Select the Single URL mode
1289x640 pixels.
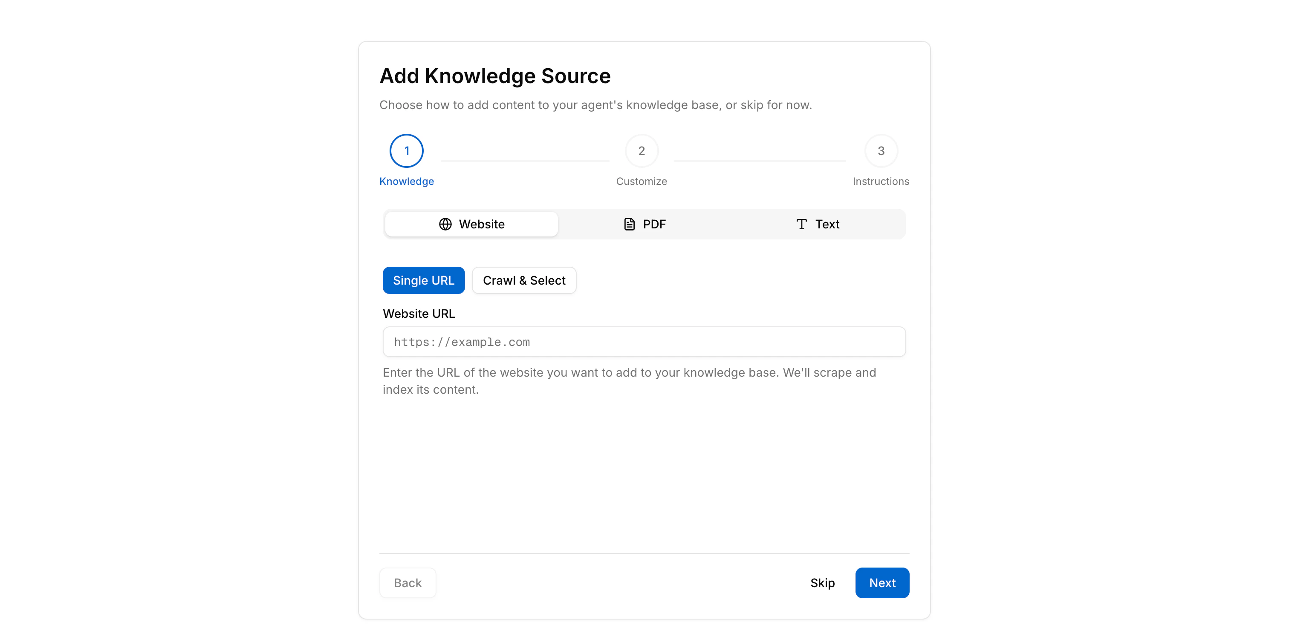[x=423, y=280]
